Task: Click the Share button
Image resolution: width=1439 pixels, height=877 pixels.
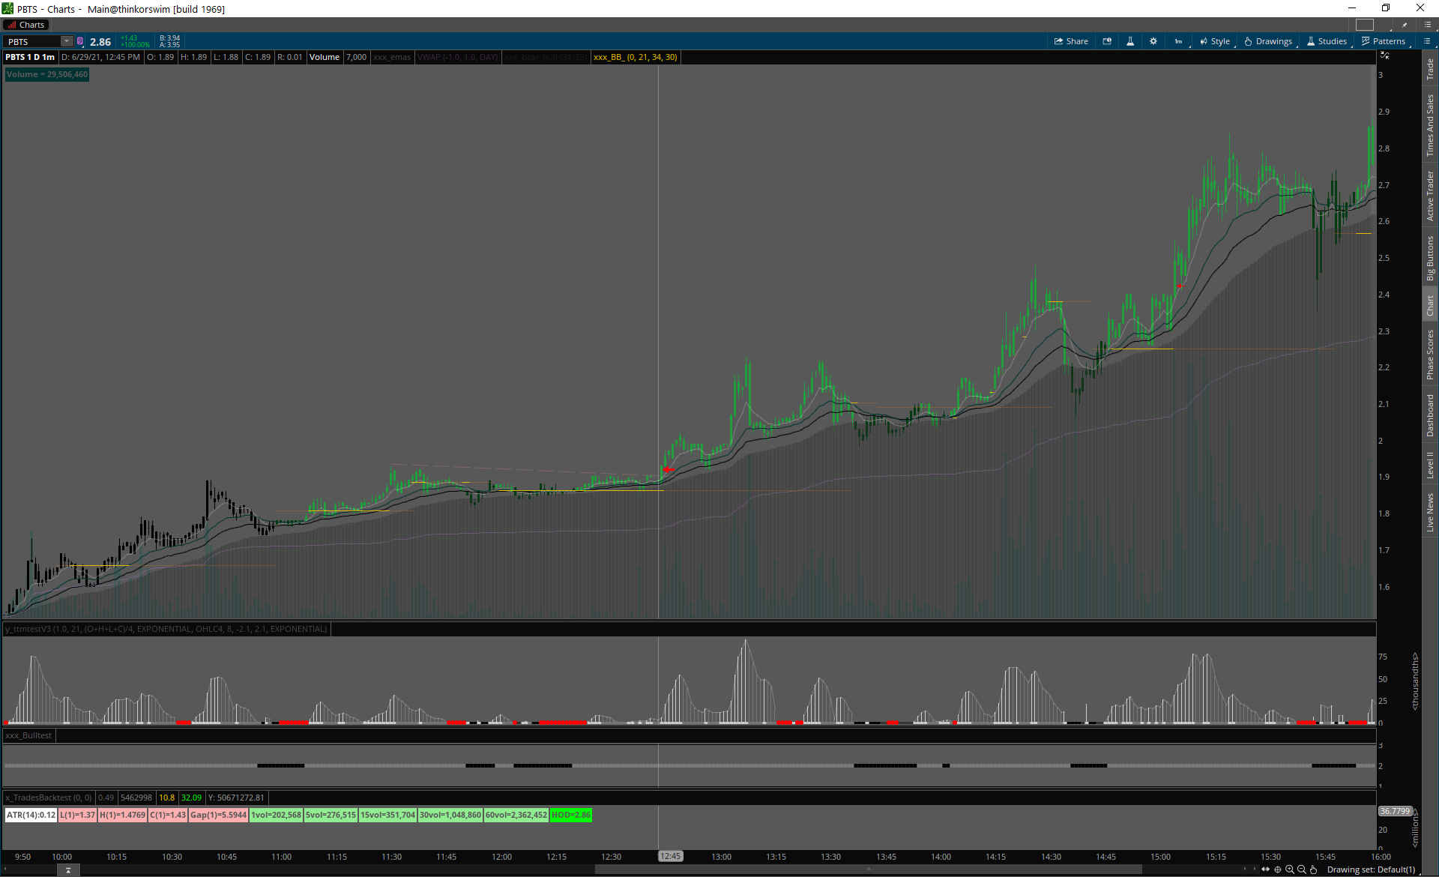Action: 1071,41
